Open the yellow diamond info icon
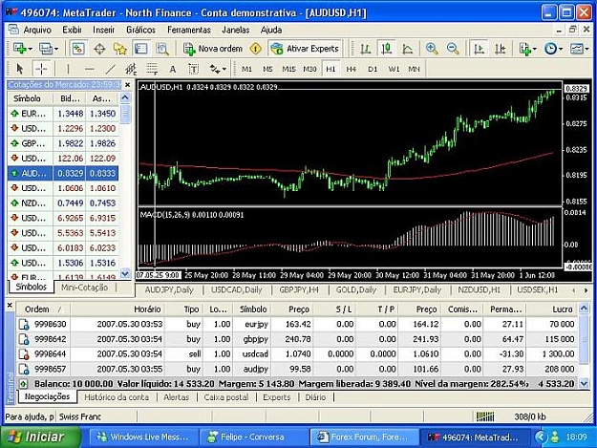Image resolution: width=597 pixels, height=448 pixels. [x=255, y=49]
